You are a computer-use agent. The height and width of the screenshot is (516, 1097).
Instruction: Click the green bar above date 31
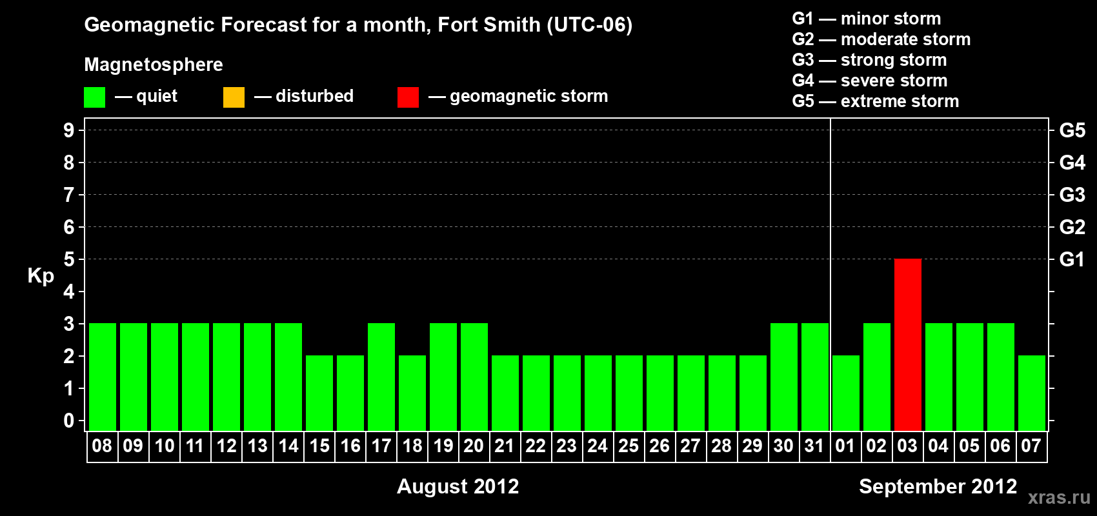815,377
